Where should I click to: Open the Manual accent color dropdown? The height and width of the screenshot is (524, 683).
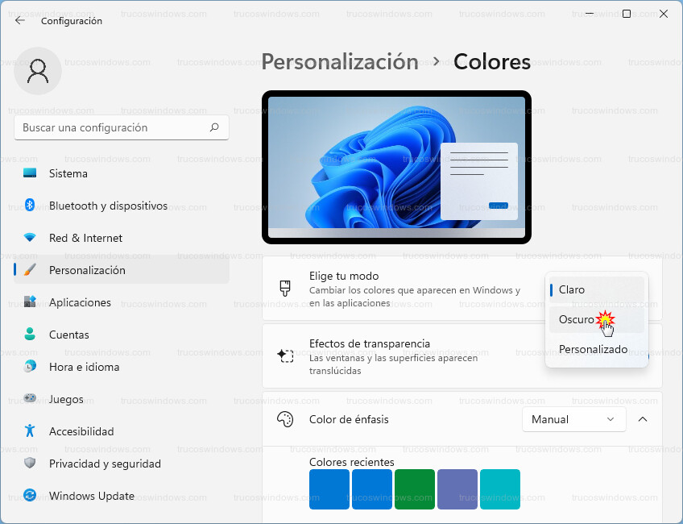point(573,419)
